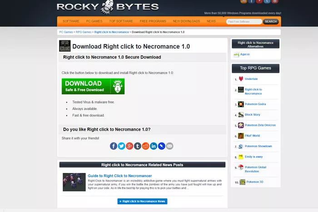Open Pokemon Zeta Omicron link
This screenshot has height=212, width=318.
tap(260, 125)
